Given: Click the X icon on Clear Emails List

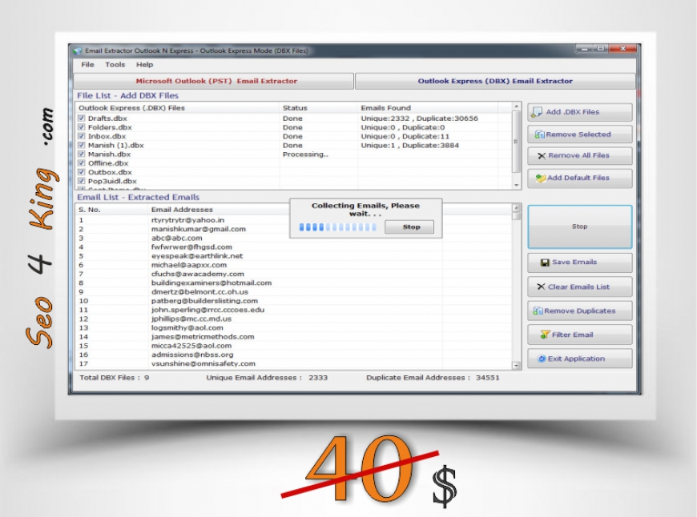Looking at the screenshot, I should [541, 287].
